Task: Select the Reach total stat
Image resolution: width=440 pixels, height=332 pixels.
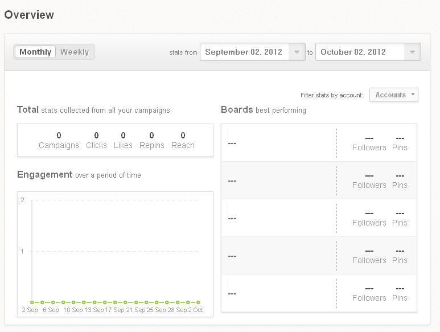Action: pyautogui.click(x=183, y=140)
